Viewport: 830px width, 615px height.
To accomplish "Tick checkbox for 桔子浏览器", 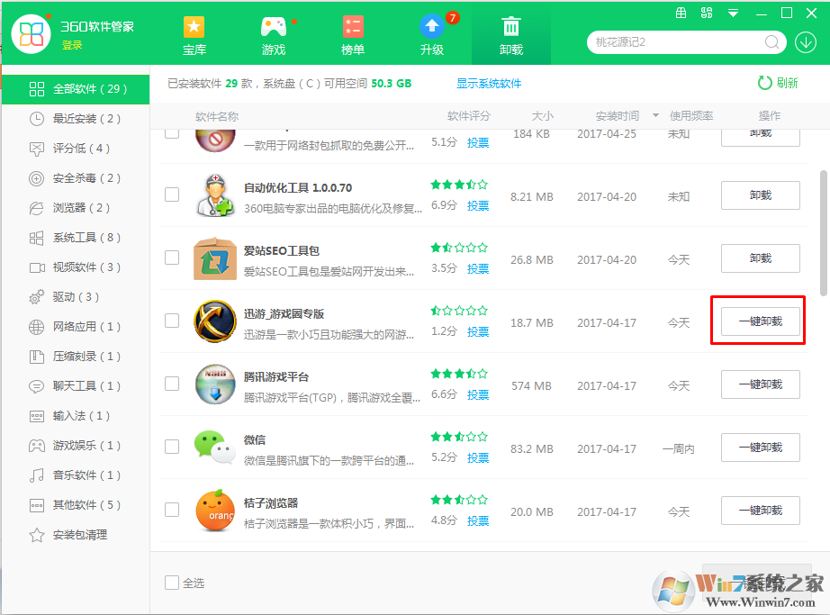I will 172,509.
